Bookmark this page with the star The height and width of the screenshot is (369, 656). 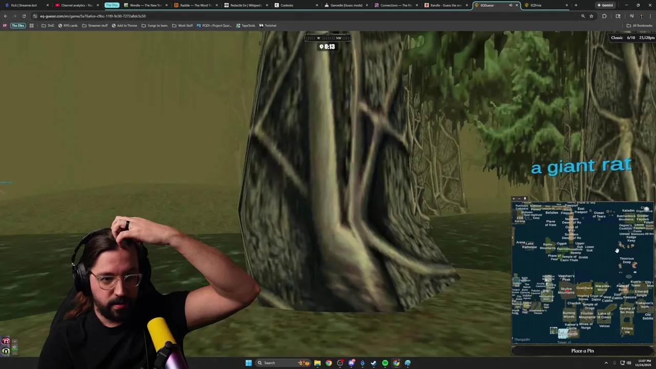point(591,16)
